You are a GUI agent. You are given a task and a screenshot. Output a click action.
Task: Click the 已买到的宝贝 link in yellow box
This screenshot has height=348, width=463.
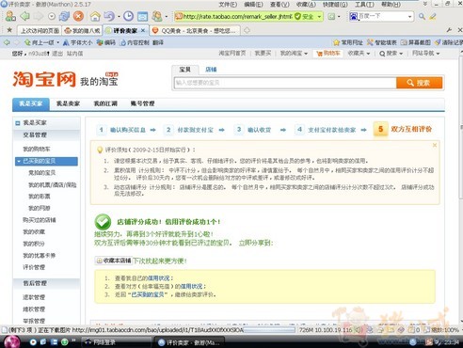point(148,294)
